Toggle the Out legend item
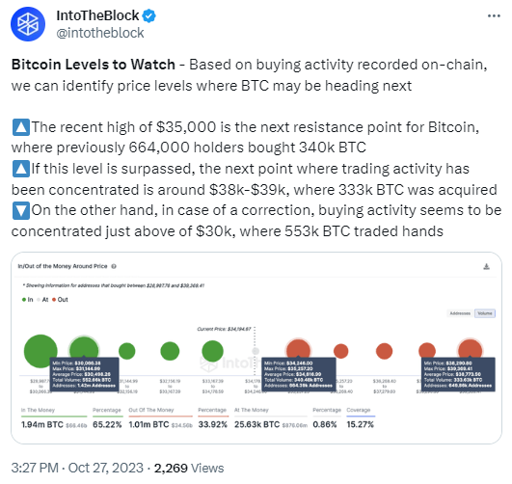Image resolution: width=512 pixels, height=484 pixels. click(60, 300)
